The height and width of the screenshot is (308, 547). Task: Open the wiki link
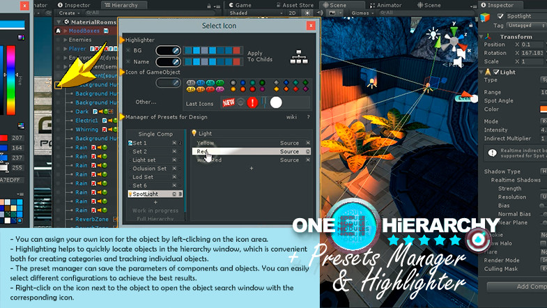[x=292, y=117]
